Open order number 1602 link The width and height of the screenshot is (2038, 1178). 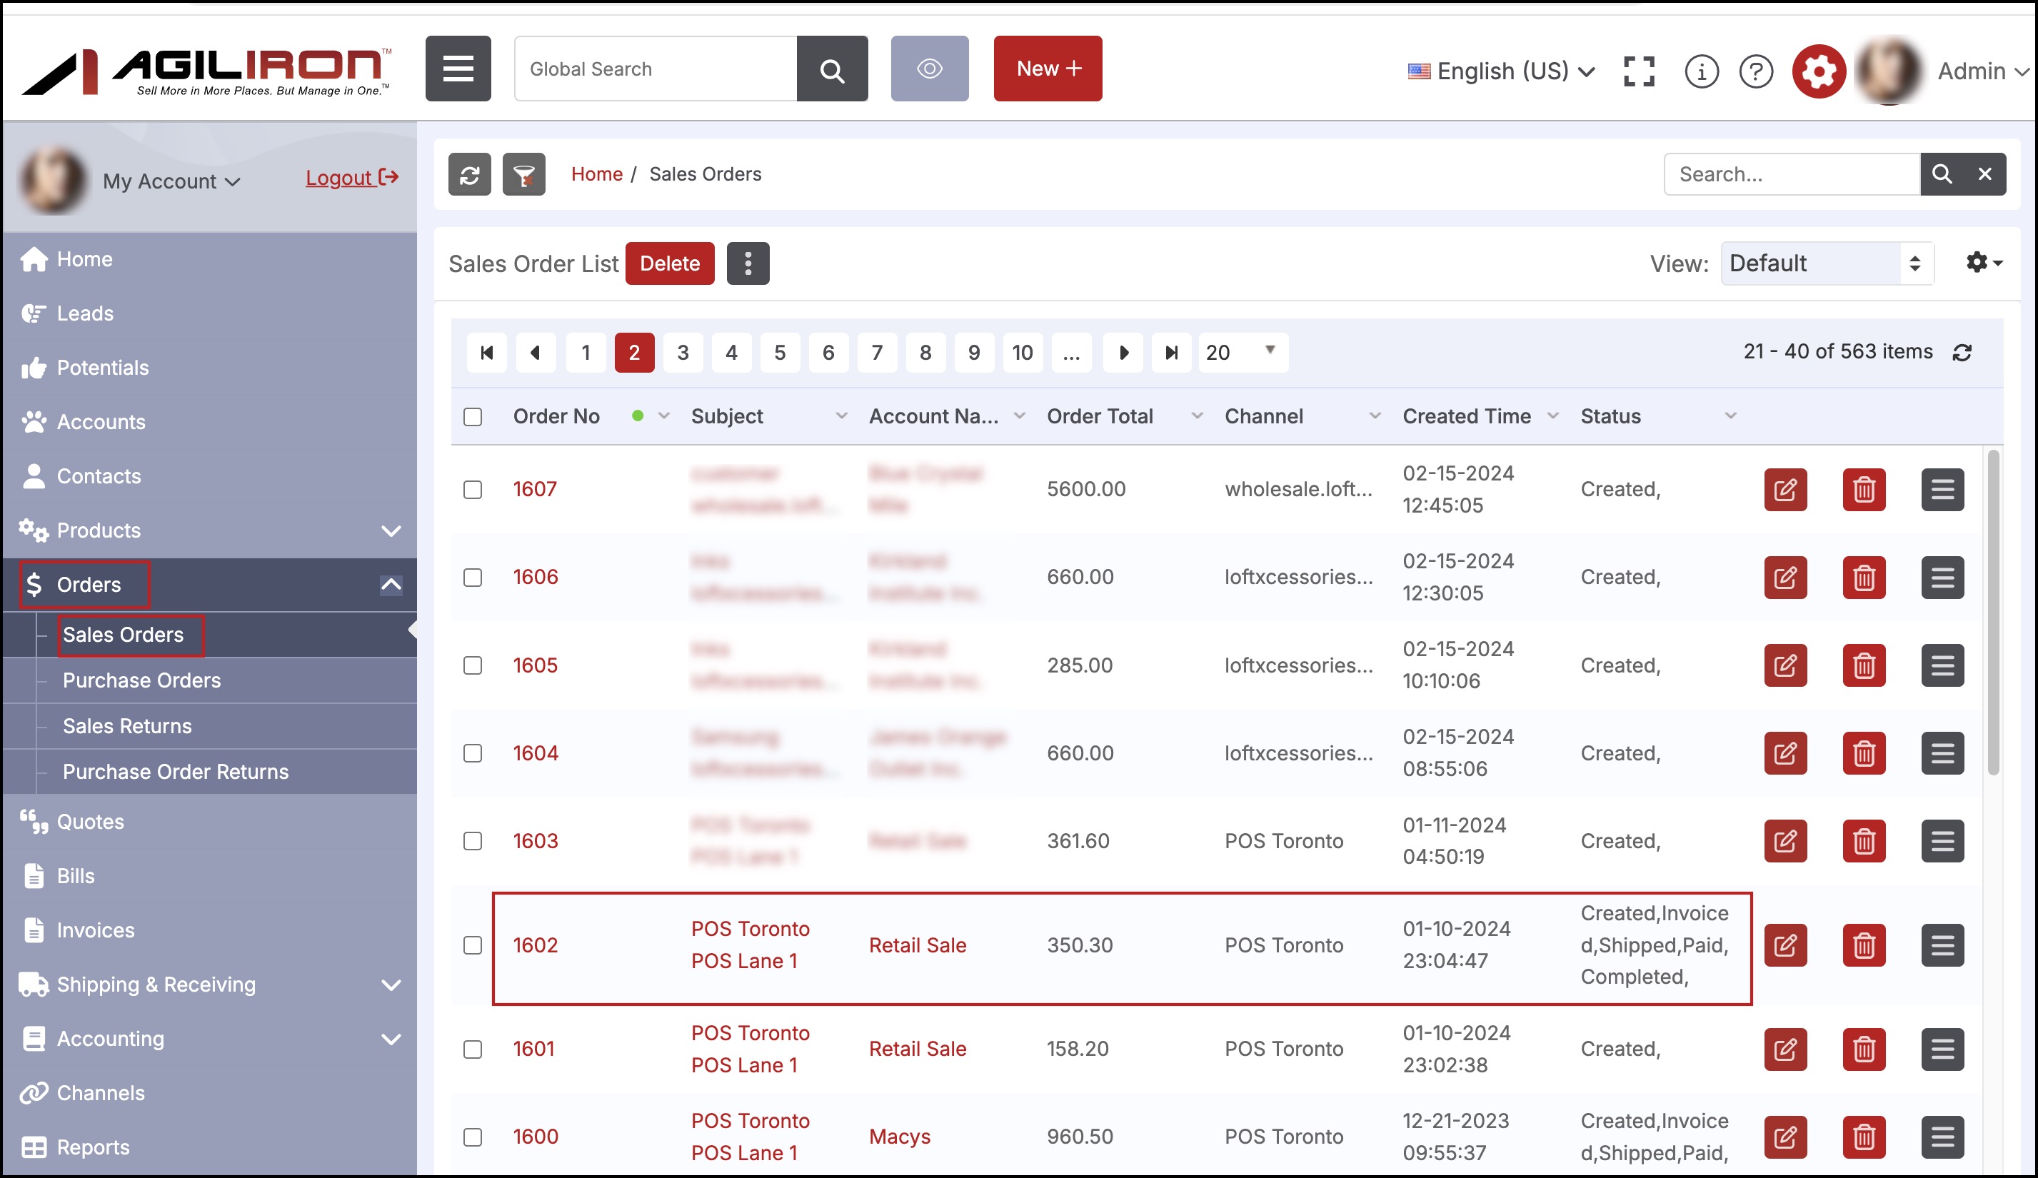pyautogui.click(x=535, y=945)
